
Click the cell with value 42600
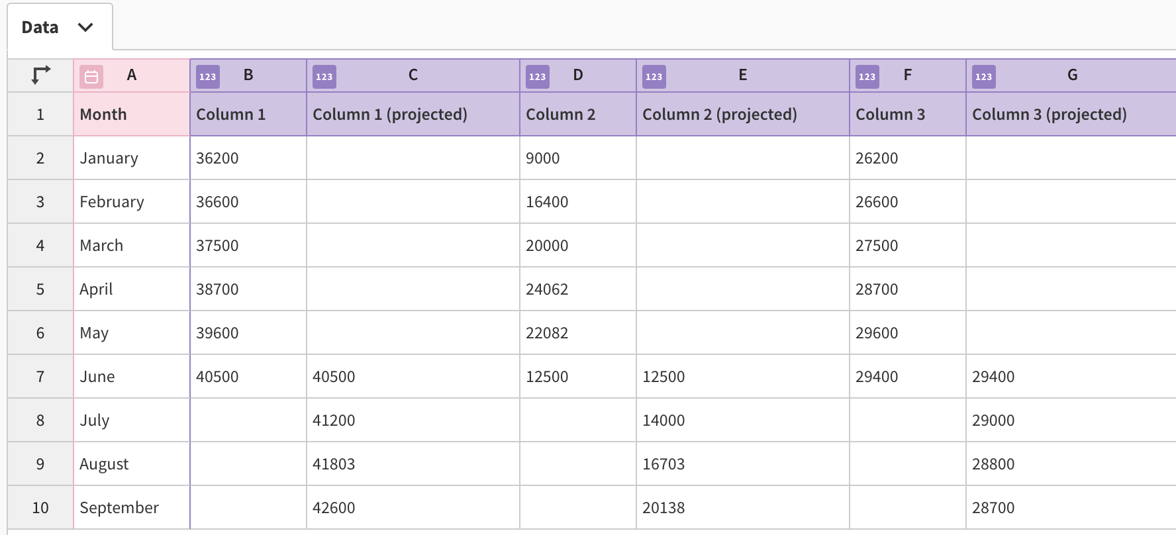click(413, 508)
